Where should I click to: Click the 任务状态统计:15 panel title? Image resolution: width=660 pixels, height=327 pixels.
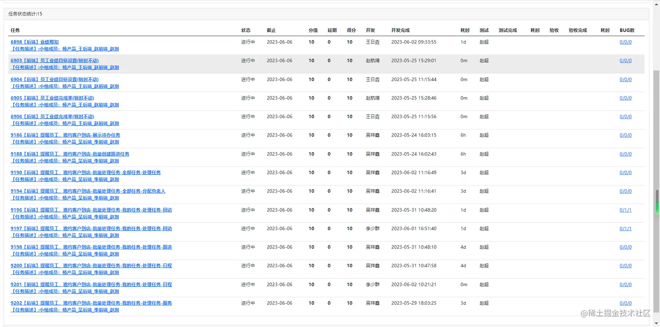(x=25, y=14)
